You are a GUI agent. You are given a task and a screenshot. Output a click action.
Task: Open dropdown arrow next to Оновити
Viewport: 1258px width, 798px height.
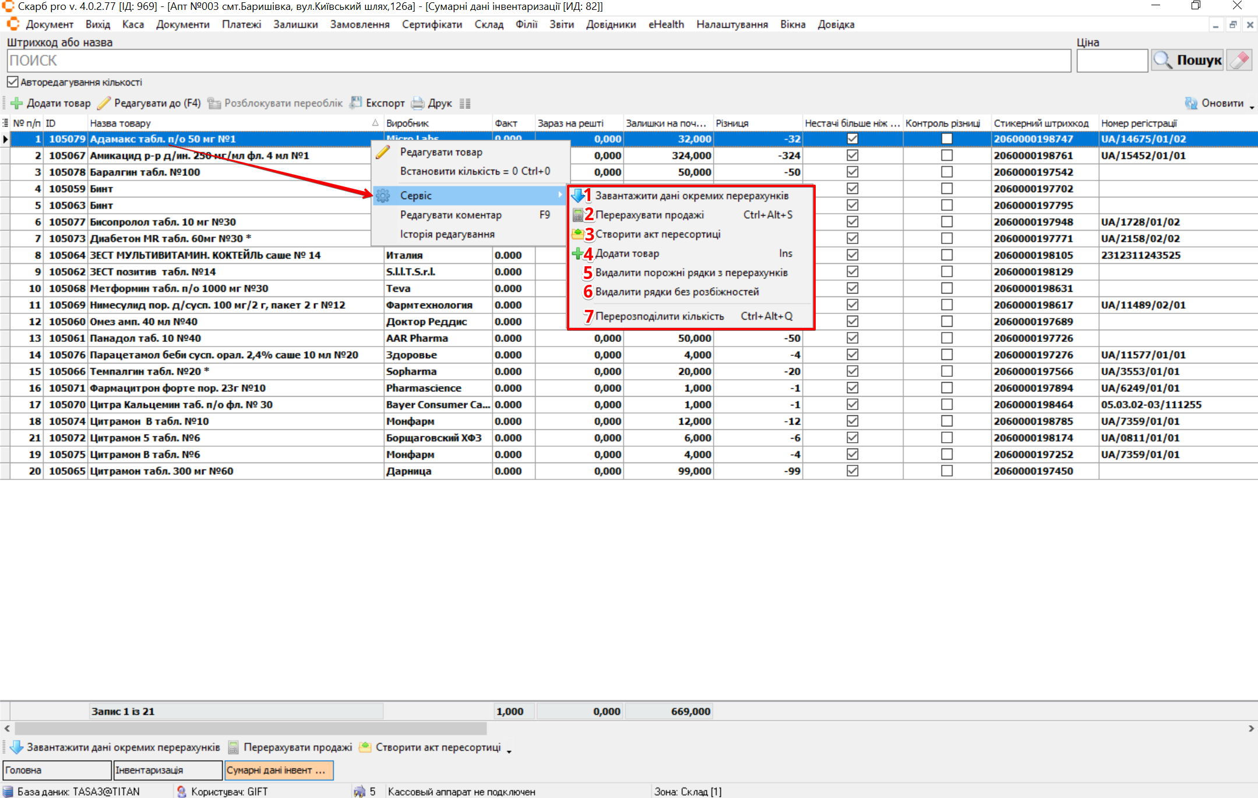click(x=1252, y=107)
